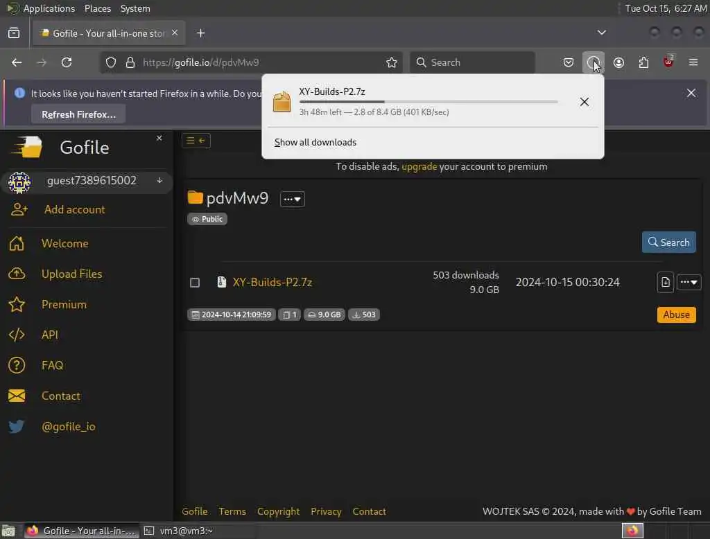710x539 pixels.
Task: Open the Places menu
Action: pos(97,8)
